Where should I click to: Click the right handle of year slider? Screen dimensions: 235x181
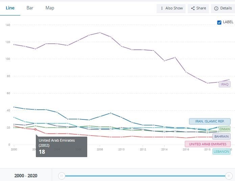pos(229,176)
